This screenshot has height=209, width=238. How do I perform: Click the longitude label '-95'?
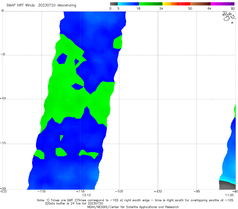[197, 191]
